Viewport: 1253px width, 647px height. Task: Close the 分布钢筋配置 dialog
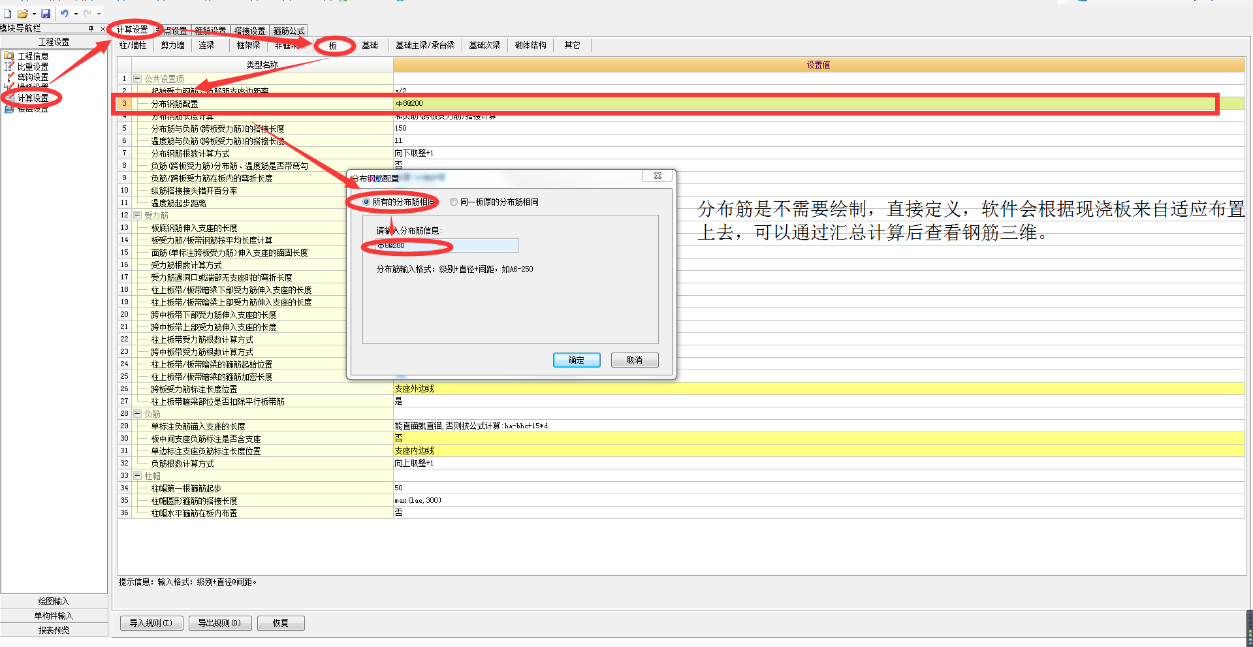(x=658, y=176)
